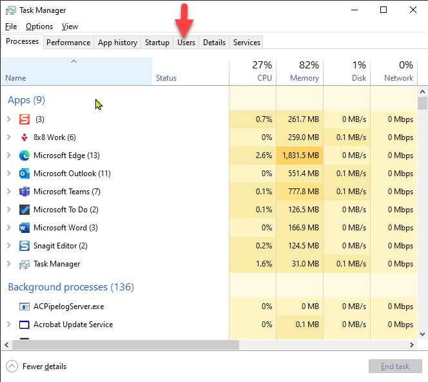Click the Background processes (136) heading
The image size is (428, 382).
[71, 287]
